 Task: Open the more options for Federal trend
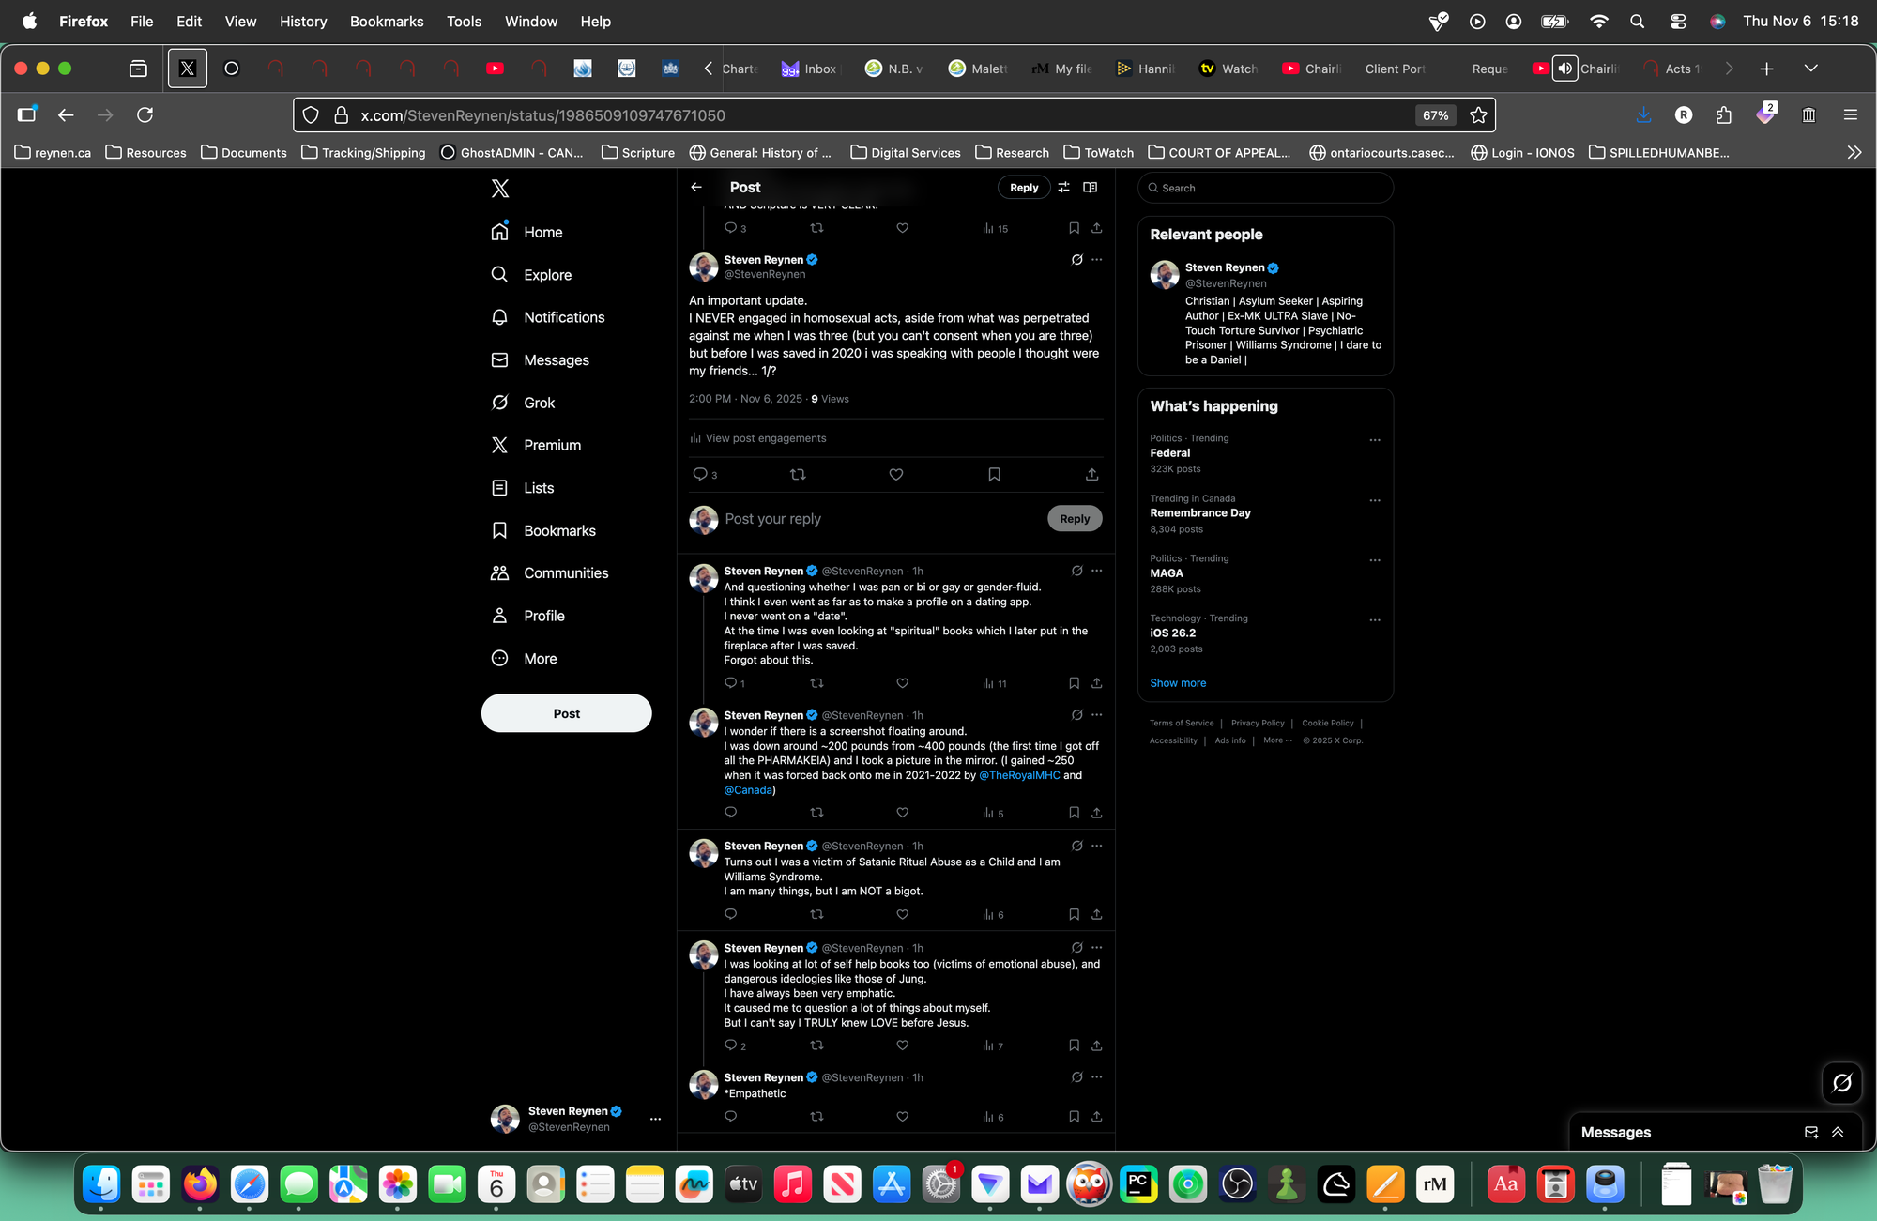pyautogui.click(x=1375, y=440)
